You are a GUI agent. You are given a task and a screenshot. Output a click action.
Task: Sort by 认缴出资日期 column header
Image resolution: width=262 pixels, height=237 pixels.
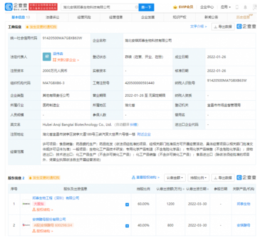pyautogui.click(x=197, y=189)
